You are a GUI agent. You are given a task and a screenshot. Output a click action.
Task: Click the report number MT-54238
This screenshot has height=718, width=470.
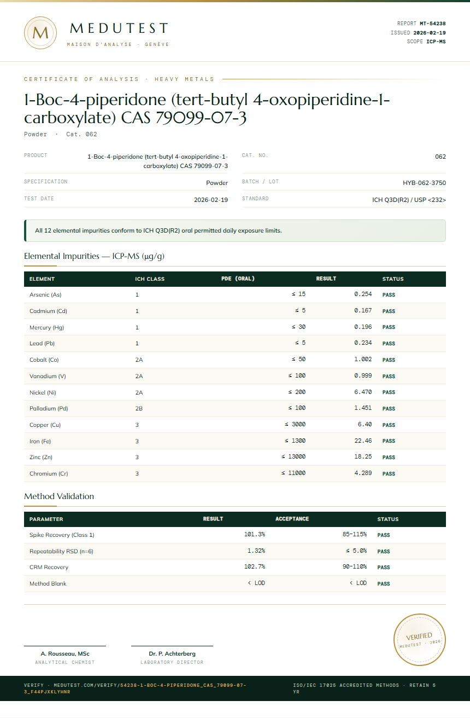[x=432, y=24]
